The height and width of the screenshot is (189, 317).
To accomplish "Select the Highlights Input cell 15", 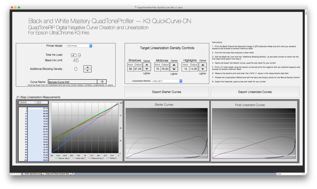I will tap(185, 69).
